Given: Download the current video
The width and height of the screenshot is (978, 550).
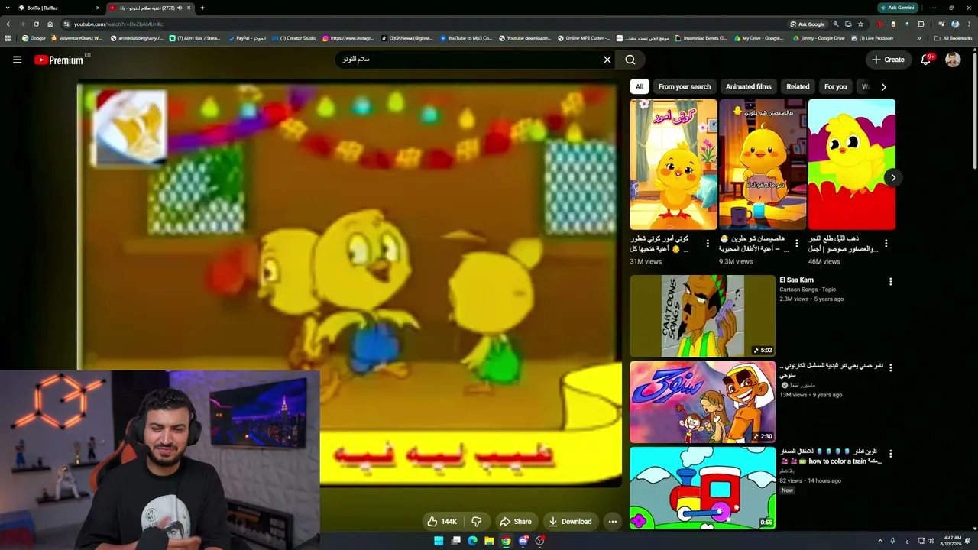Looking at the screenshot, I should click(570, 522).
